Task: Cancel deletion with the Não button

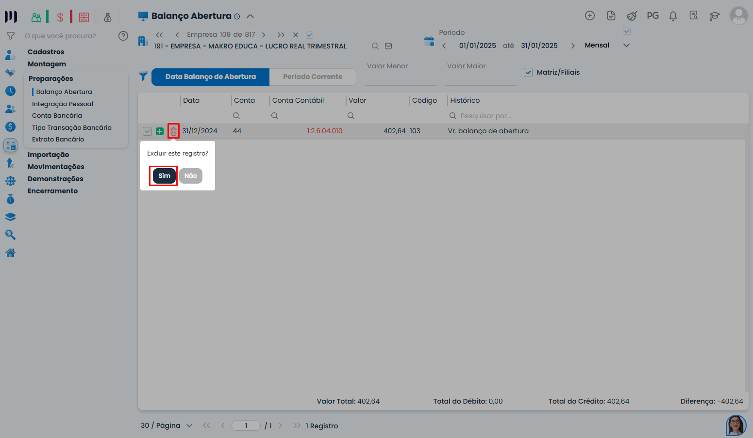Action: 190,176
